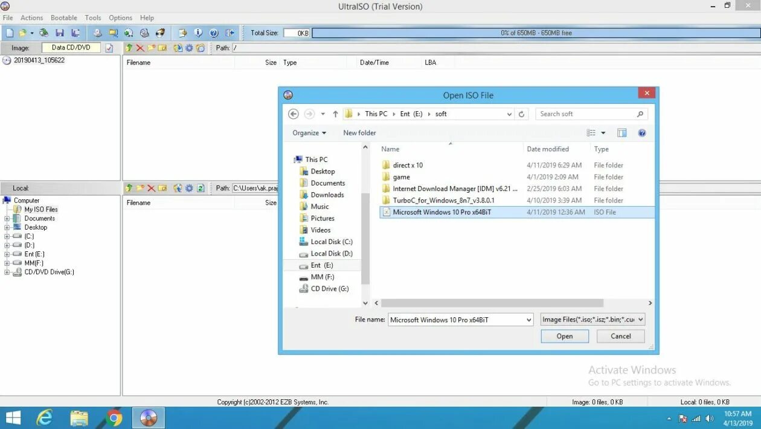Click the red Delete icon in Image toolbar
Image resolution: width=761 pixels, height=429 pixels.
tap(140, 48)
